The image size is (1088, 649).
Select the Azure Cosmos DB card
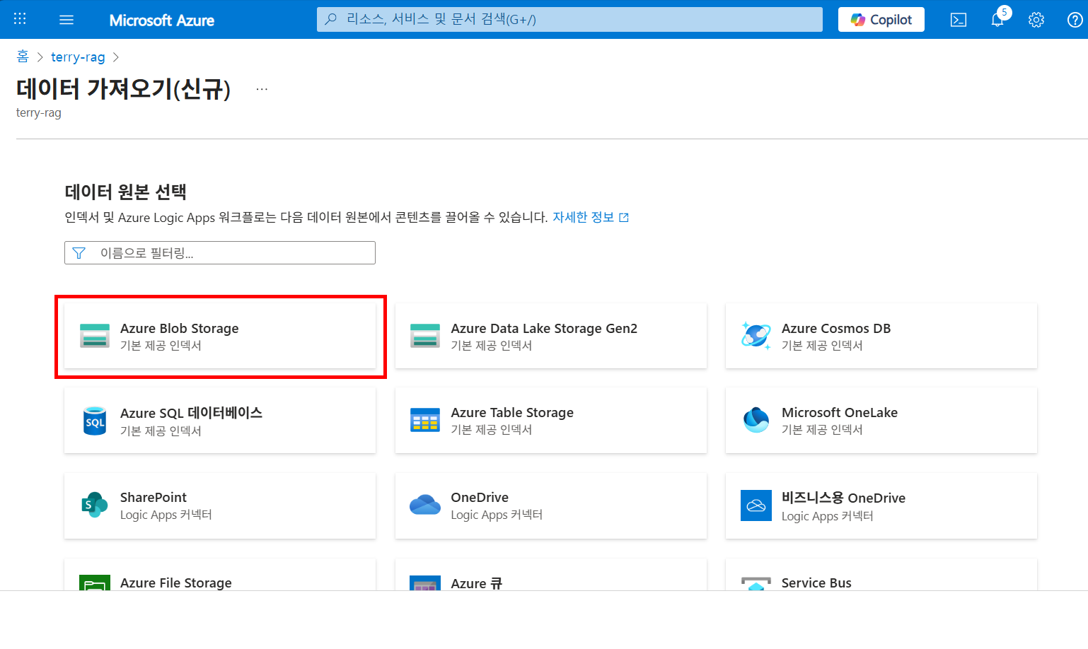[881, 336]
